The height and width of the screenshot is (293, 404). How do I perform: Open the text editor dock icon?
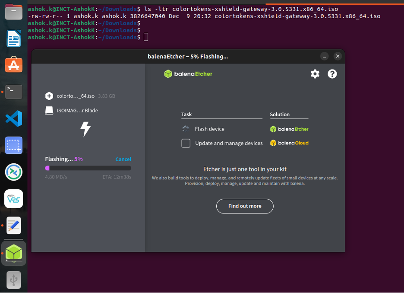[14, 226]
